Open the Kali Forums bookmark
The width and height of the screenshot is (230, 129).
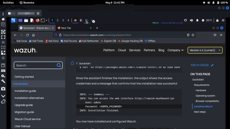pyautogui.click(x=69, y=41)
